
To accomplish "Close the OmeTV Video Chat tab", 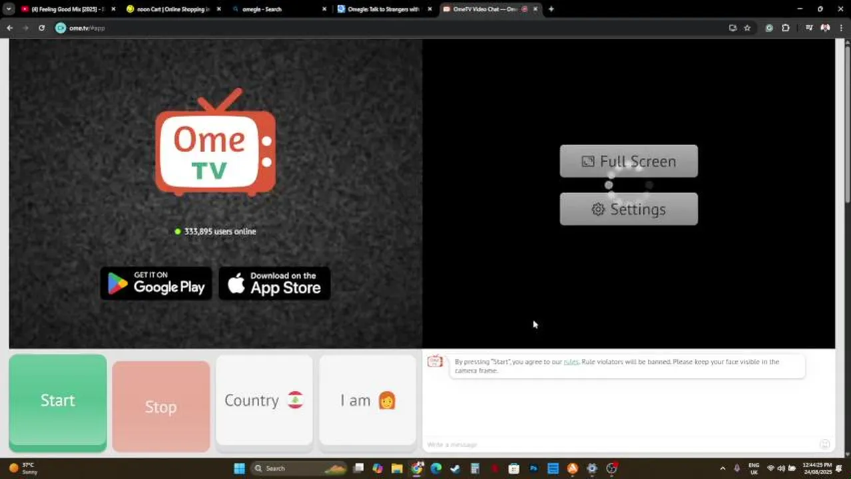I will tap(535, 9).
